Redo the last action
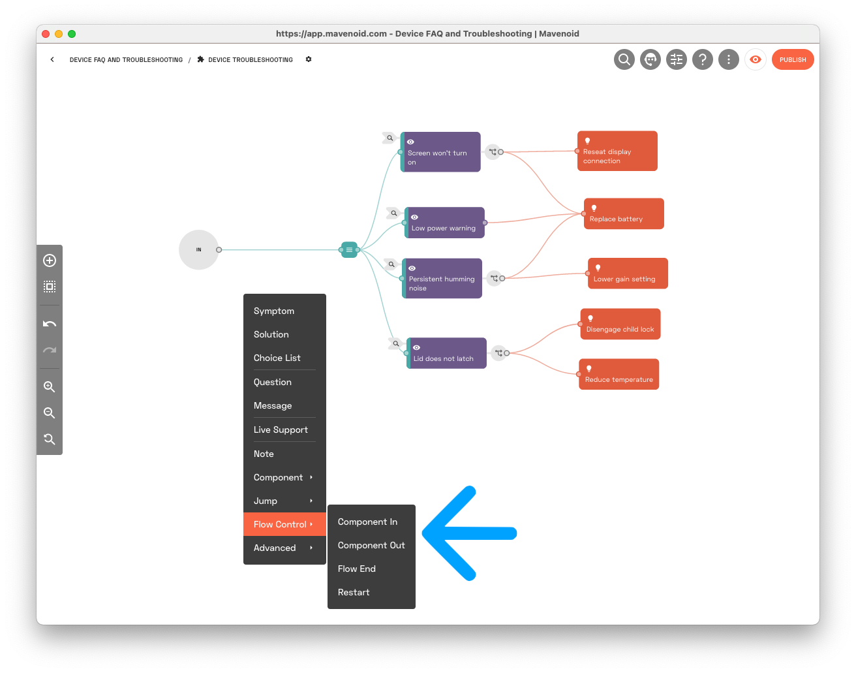The width and height of the screenshot is (856, 673). (50, 350)
